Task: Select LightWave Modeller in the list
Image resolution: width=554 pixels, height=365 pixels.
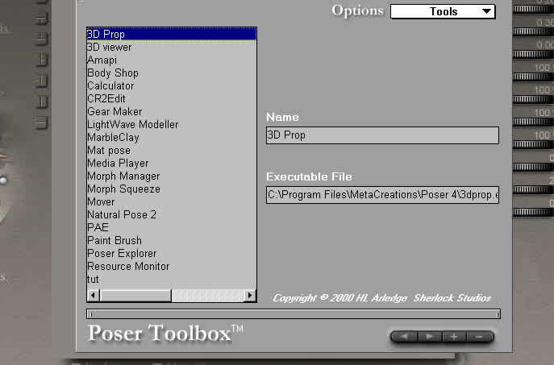Action: 171,124
